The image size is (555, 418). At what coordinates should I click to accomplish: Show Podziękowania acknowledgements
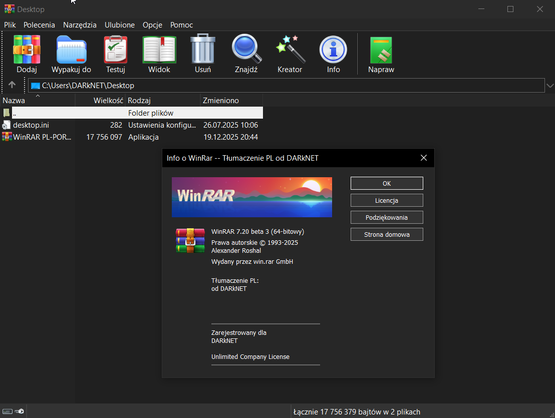387,217
